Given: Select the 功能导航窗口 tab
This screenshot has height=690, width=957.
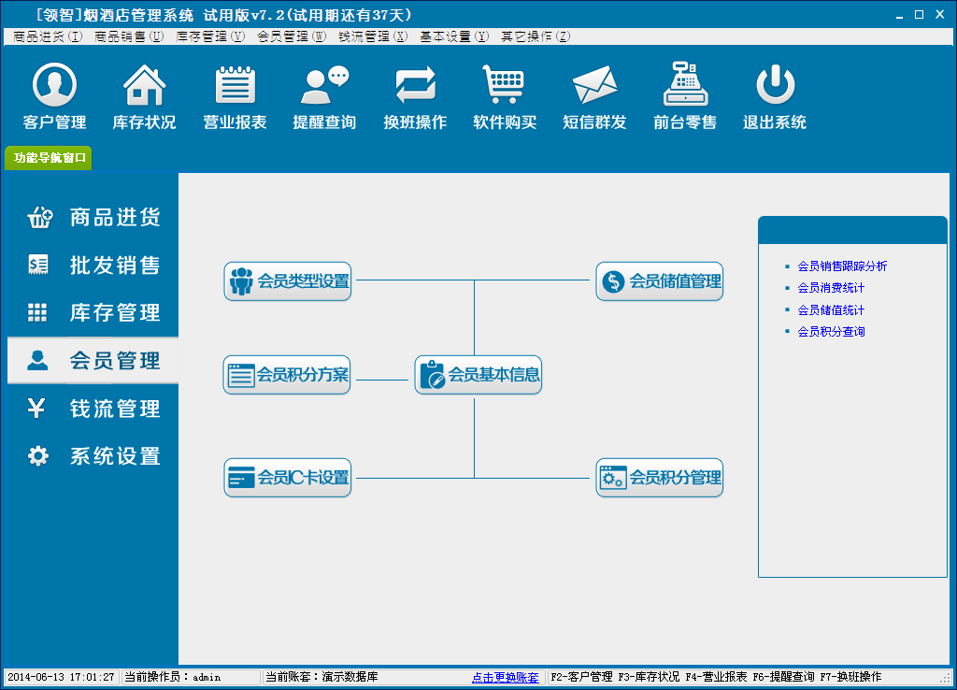Looking at the screenshot, I should point(50,158).
